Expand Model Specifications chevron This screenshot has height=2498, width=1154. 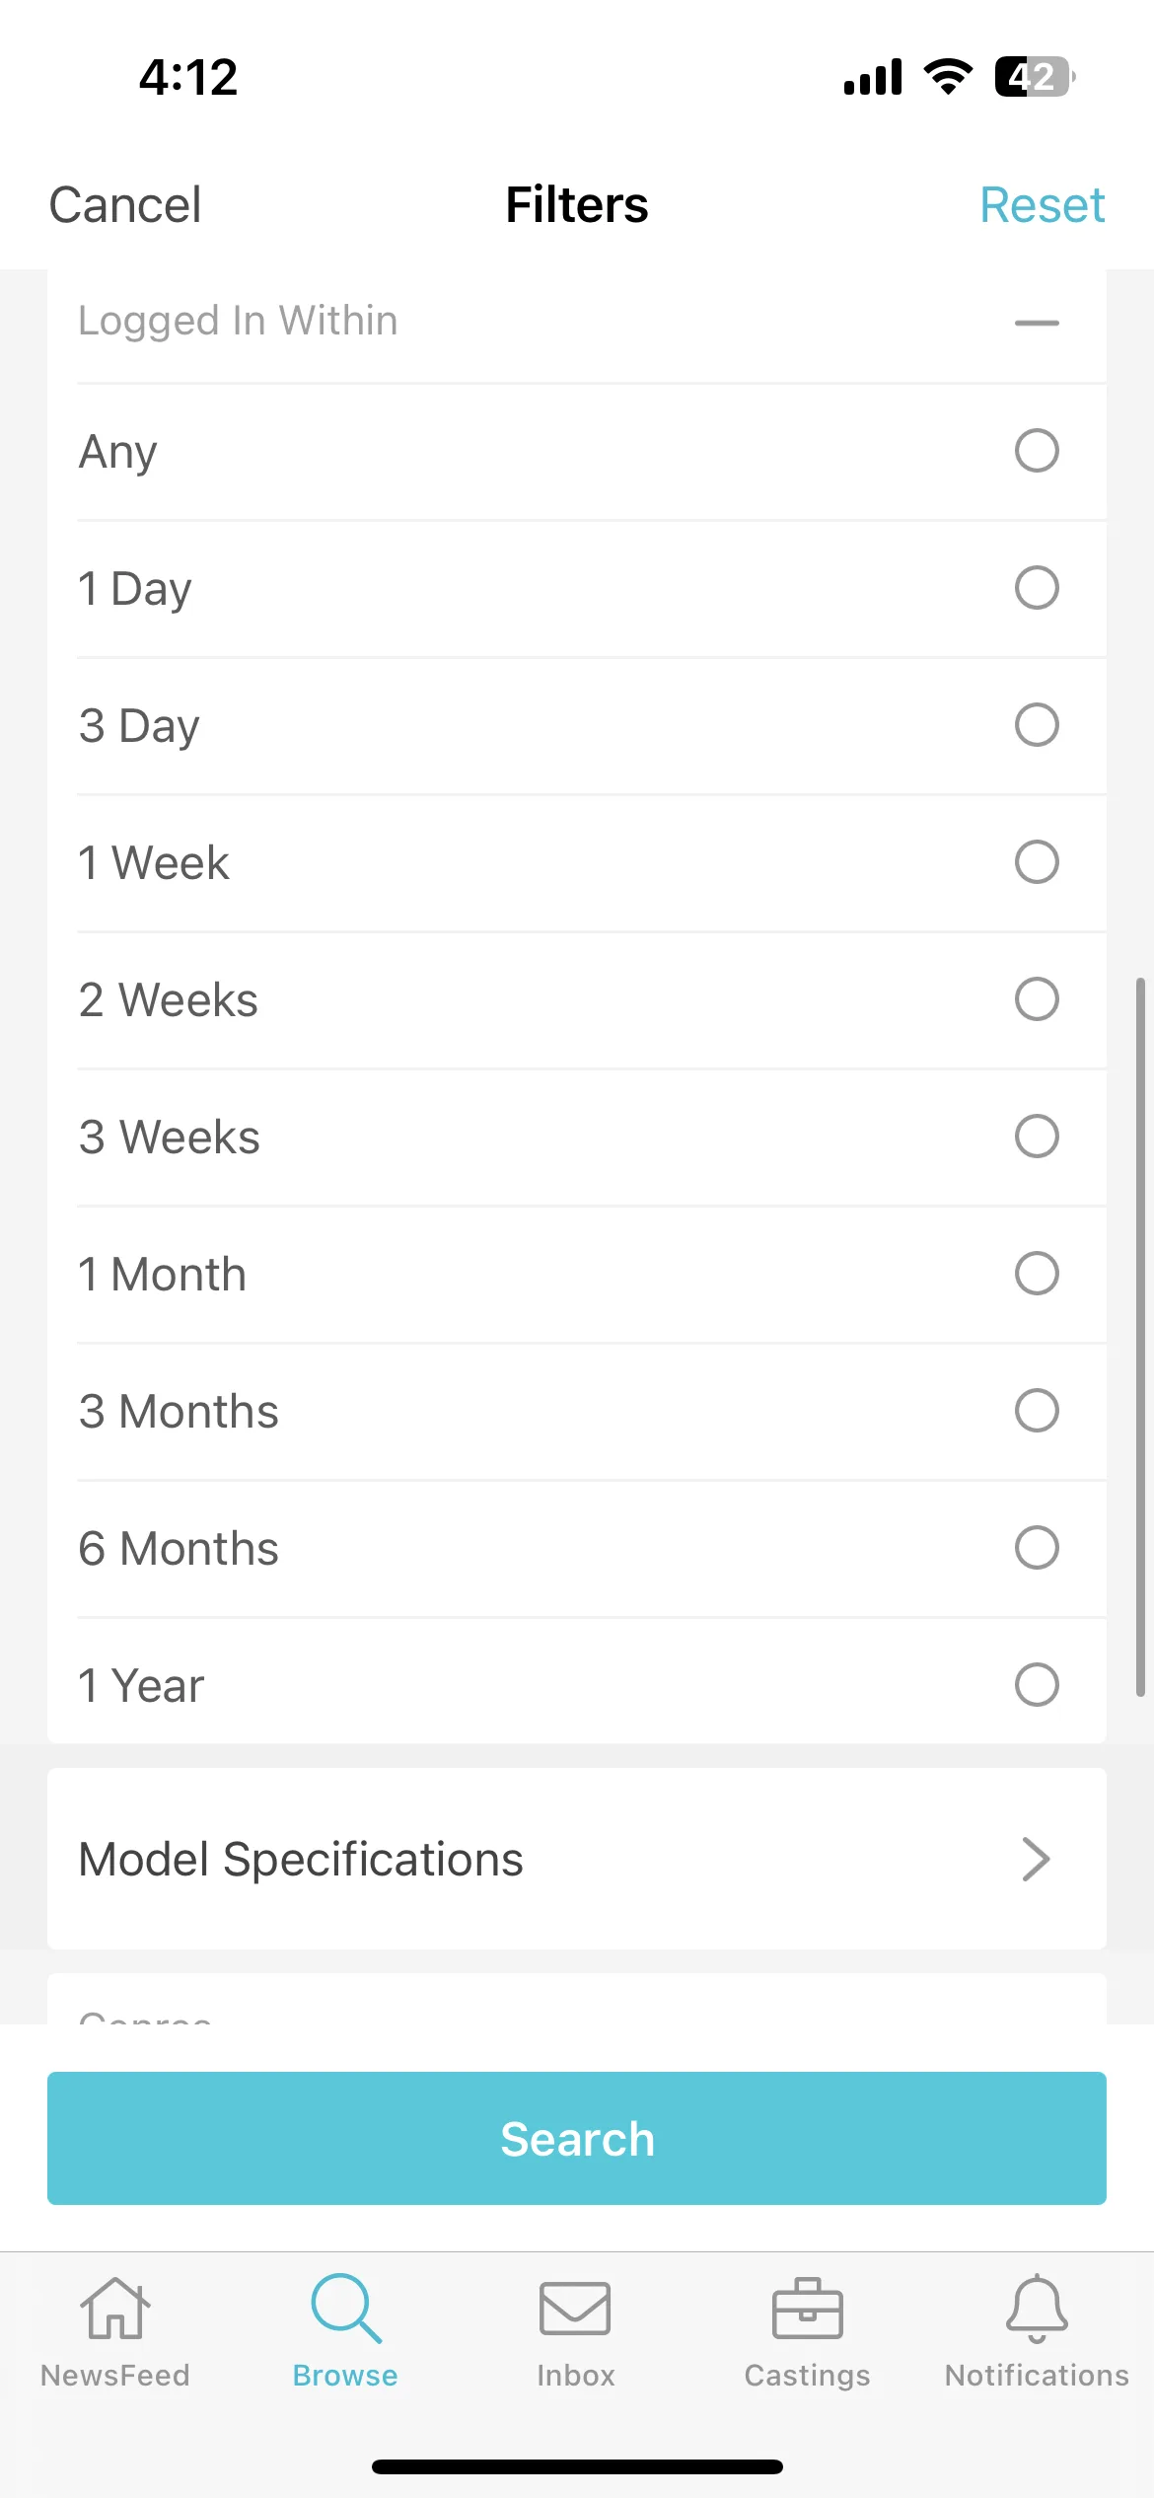tap(1036, 1860)
